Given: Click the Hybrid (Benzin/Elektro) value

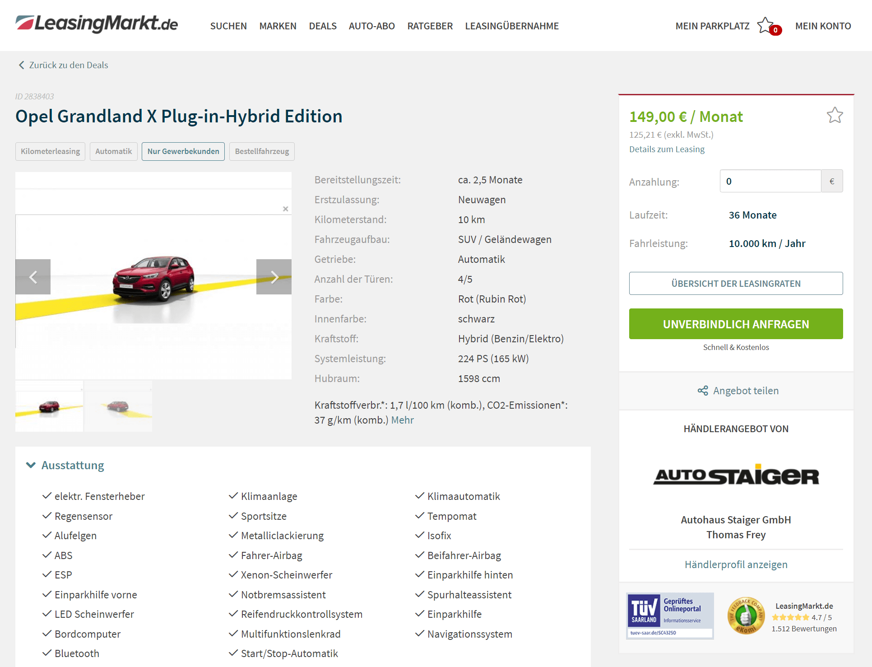Looking at the screenshot, I should point(511,339).
